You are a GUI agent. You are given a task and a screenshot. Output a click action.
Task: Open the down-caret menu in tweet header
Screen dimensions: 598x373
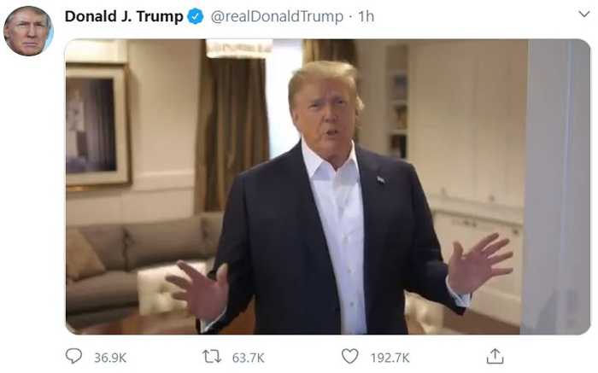(x=583, y=15)
